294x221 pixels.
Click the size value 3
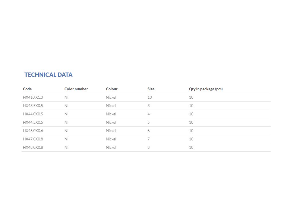(x=149, y=106)
